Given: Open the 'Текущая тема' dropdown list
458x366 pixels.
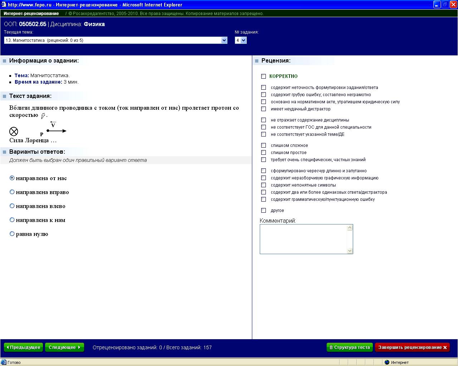Looking at the screenshot, I should pos(116,40).
